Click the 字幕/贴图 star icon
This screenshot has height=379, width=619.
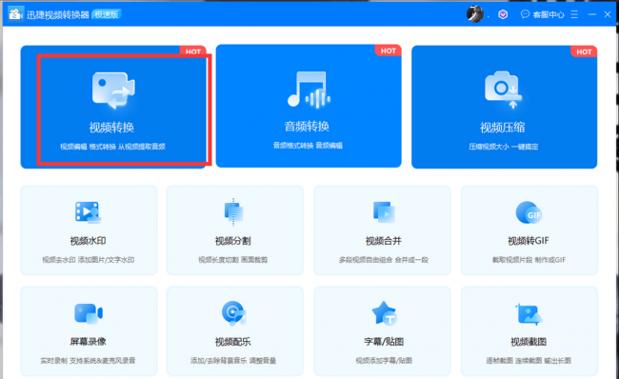point(384,313)
